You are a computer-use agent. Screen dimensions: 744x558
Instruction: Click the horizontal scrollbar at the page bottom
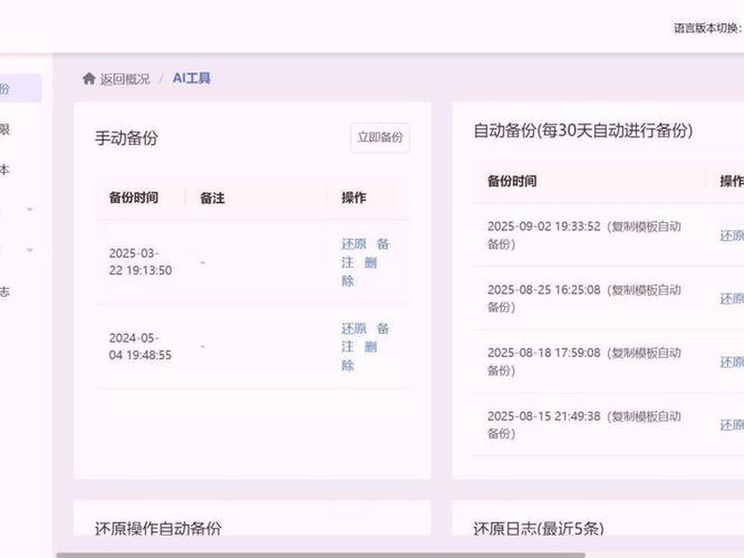point(321,554)
